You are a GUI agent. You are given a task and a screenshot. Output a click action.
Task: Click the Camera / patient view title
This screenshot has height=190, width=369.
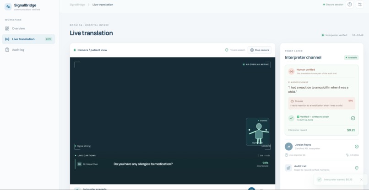(92, 50)
